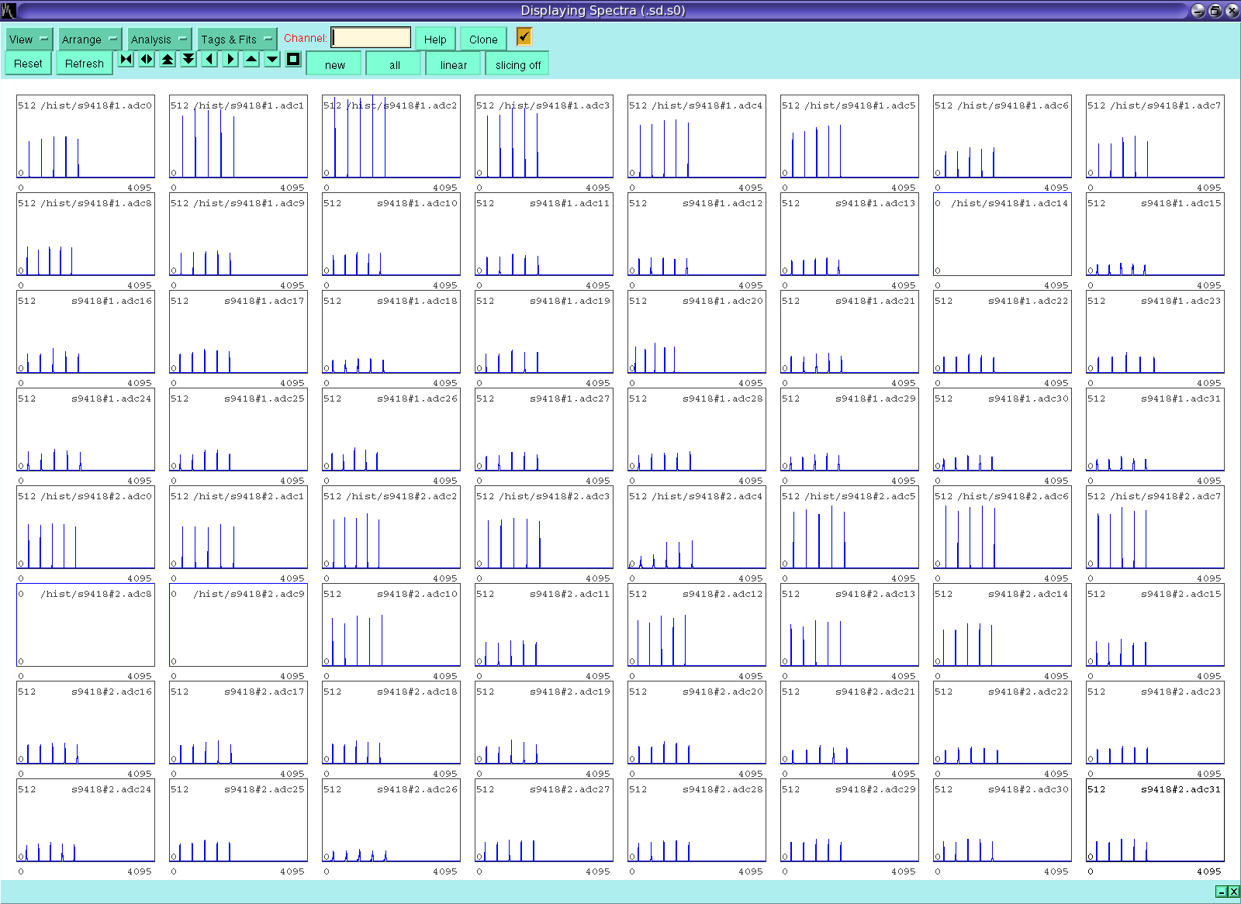Shift spectra right with the right arrow icon
This screenshot has width=1241, height=904.
230,59
